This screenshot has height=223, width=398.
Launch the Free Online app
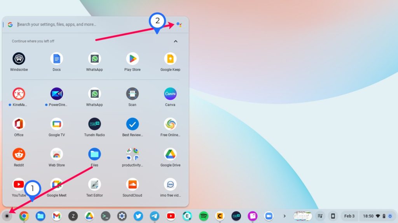[170, 124]
